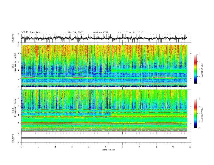
Task: Click tick "2" on the time axis
Action: [x=55, y=147]
